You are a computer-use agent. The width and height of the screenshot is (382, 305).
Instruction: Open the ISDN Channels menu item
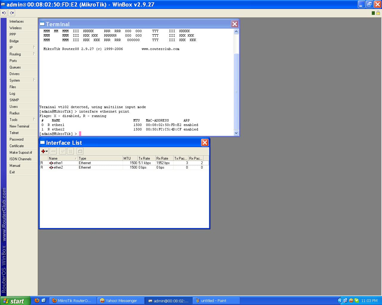[x=22, y=159]
